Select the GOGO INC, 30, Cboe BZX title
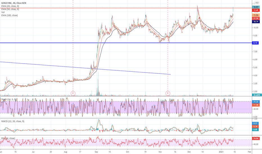This screenshot has height=154, width=262. 14,3
